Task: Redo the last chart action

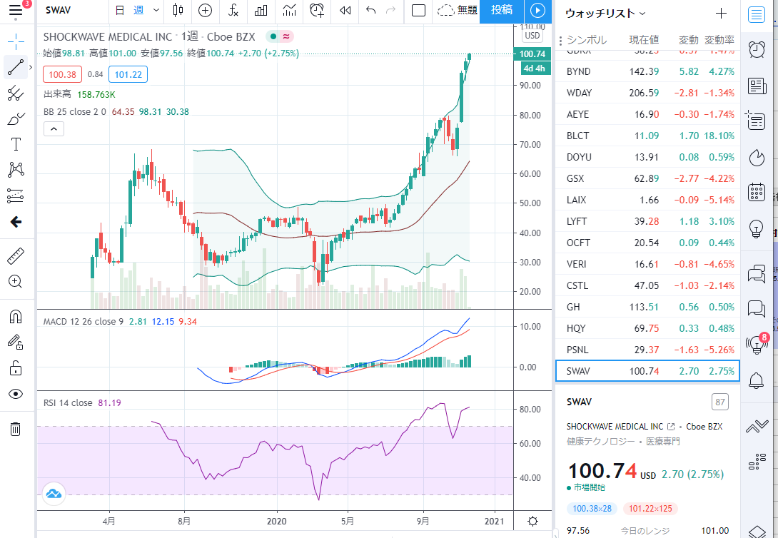Action: [391, 10]
